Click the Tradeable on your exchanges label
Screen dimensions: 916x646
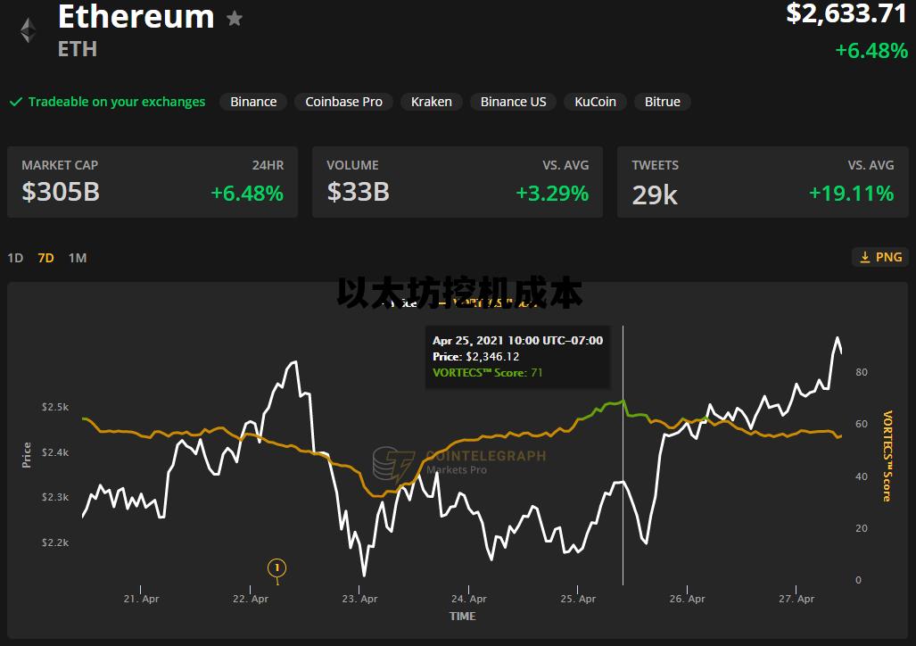(x=117, y=102)
